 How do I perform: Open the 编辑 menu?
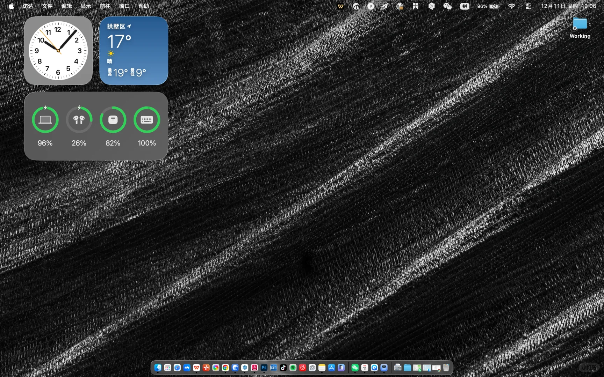[66, 6]
